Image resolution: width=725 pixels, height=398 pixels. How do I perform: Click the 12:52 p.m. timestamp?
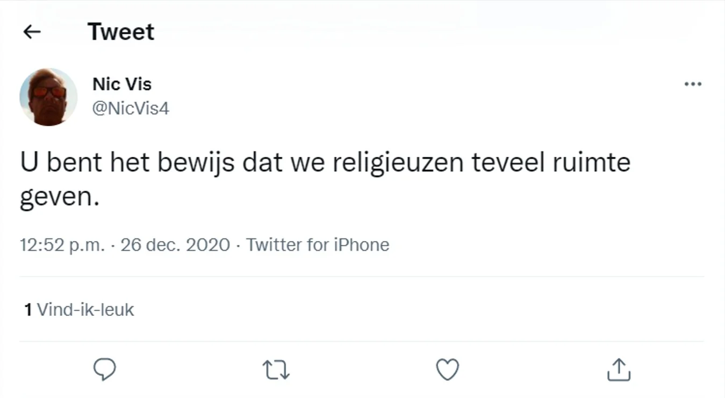[x=62, y=245]
